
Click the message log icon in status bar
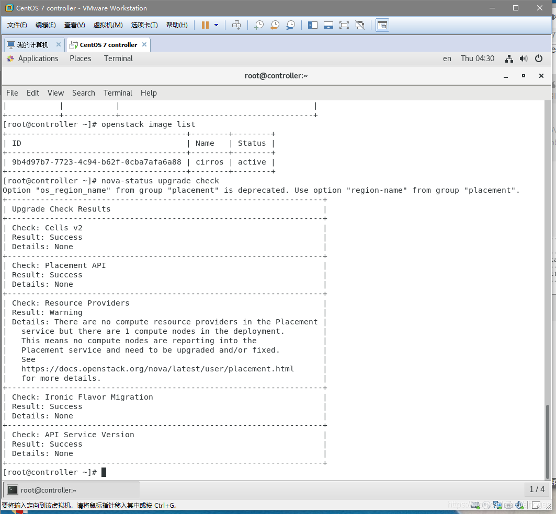pyautogui.click(x=536, y=505)
